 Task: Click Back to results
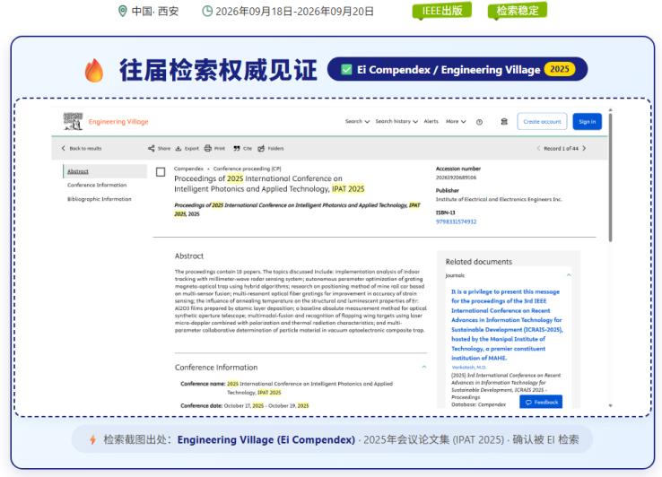pos(82,148)
